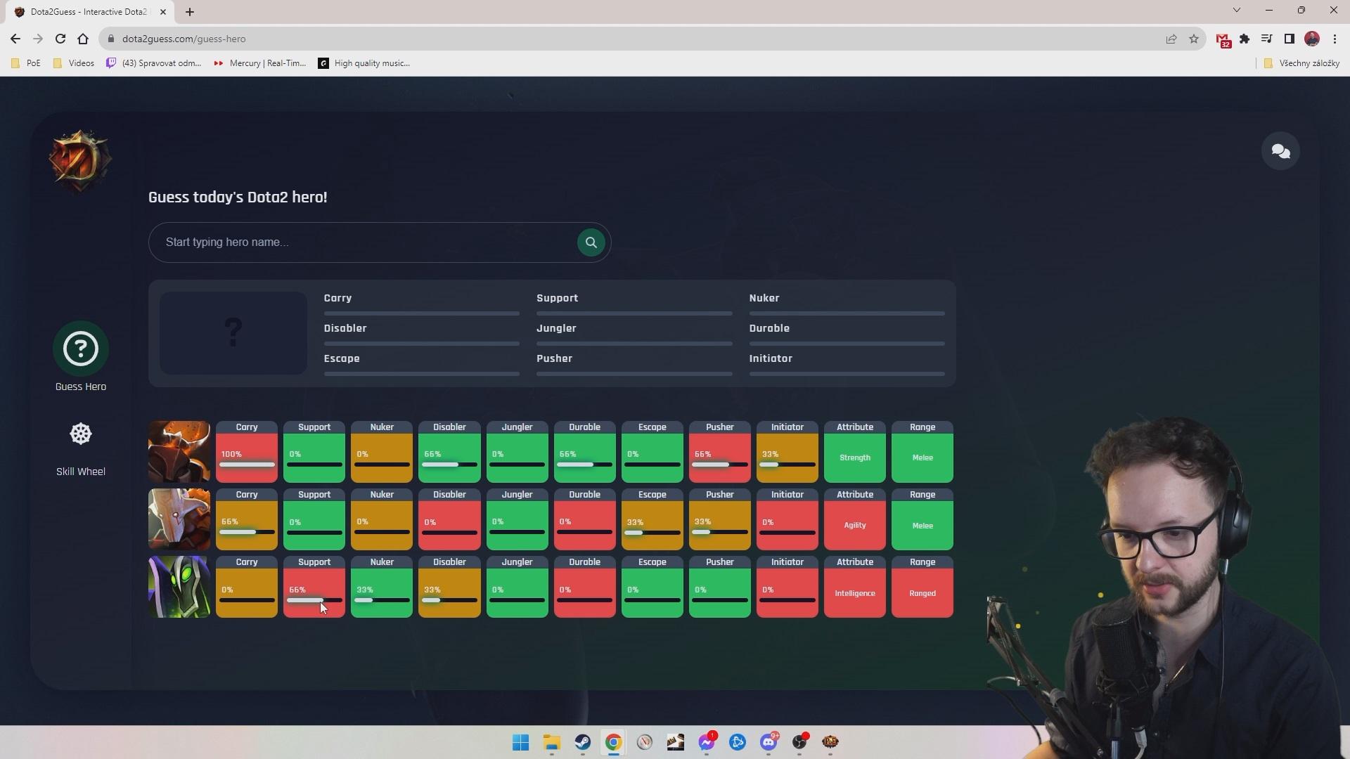Go to browser home icon

tap(83, 39)
